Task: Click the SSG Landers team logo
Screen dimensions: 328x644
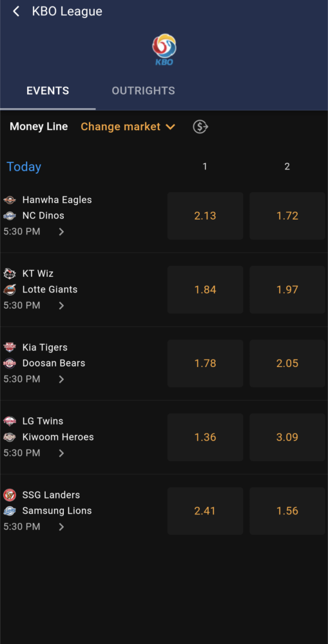Action: pyautogui.click(x=10, y=495)
